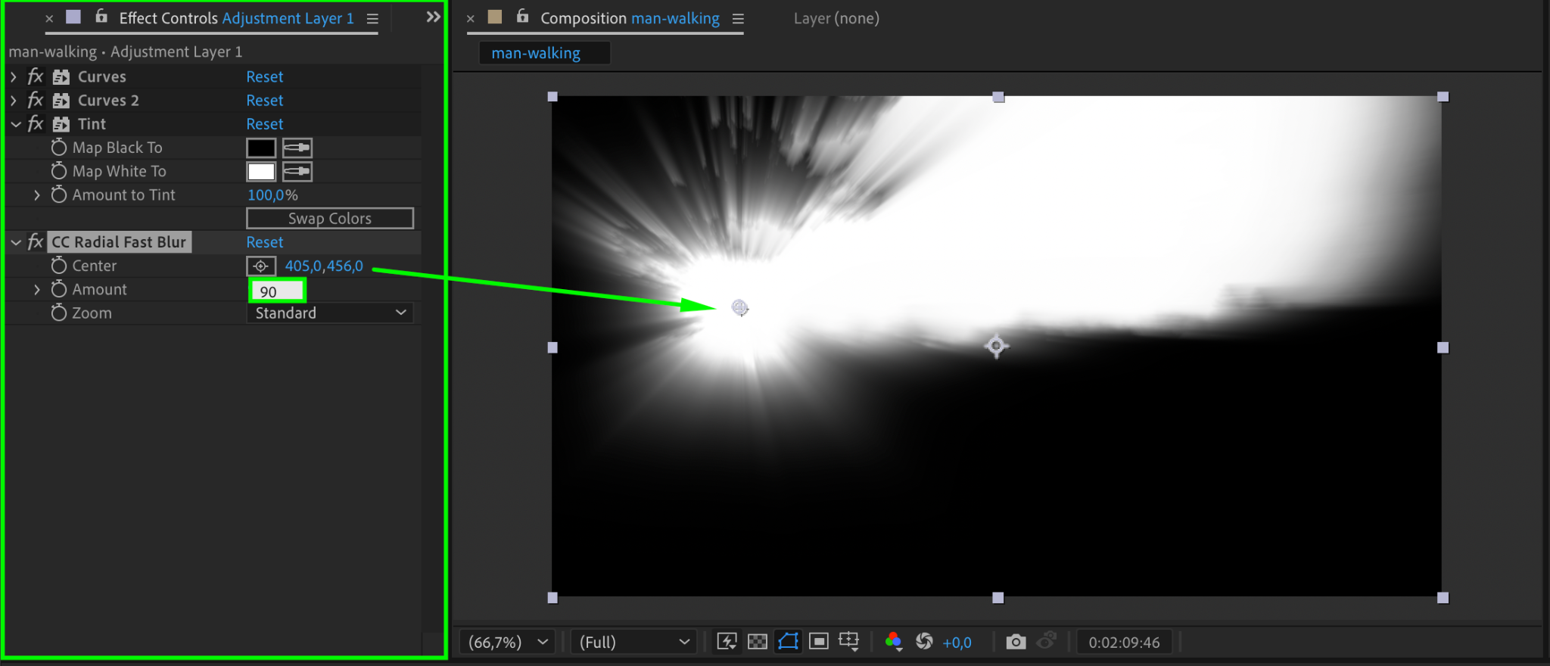
Task: Click the Swap Colors button
Action: click(x=330, y=218)
